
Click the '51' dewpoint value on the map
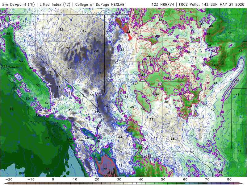pos(239,151)
